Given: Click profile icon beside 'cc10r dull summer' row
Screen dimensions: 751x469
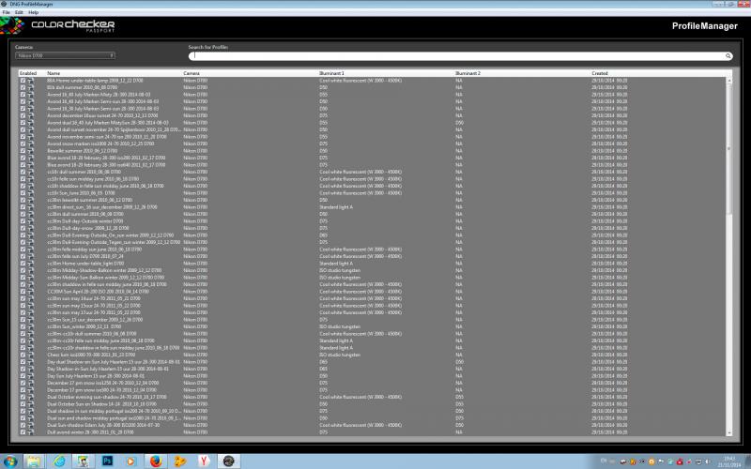Looking at the screenshot, I should pyautogui.click(x=31, y=172).
